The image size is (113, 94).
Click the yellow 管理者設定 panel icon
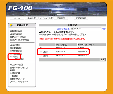pyautogui.click(x=11, y=25)
